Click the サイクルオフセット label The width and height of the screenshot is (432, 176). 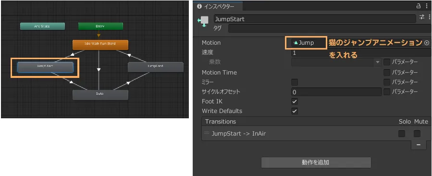coord(221,92)
